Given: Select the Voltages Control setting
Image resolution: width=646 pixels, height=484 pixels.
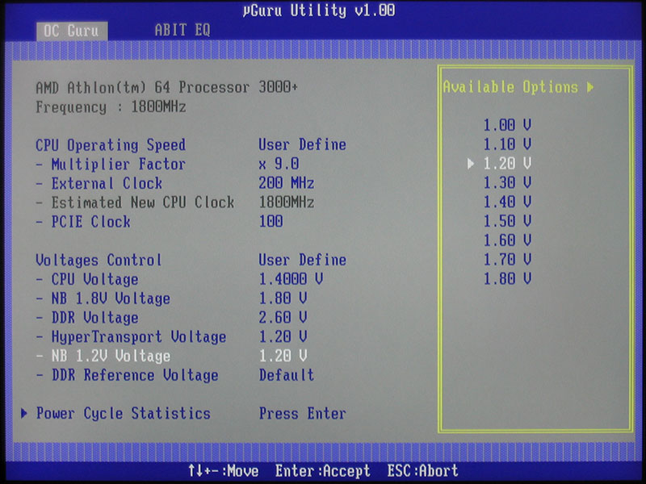Looking at the screenshot, I should coord(99,260).
